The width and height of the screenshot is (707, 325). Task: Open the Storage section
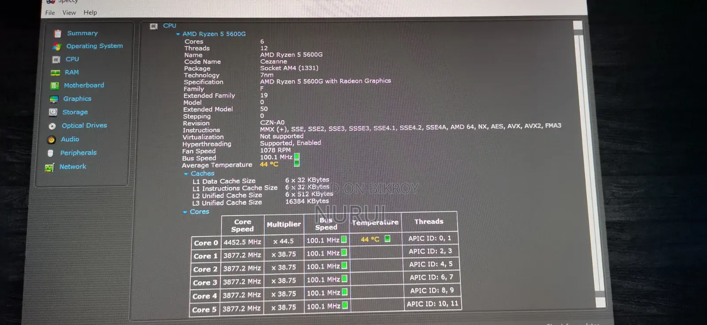(x=75, y=112)
